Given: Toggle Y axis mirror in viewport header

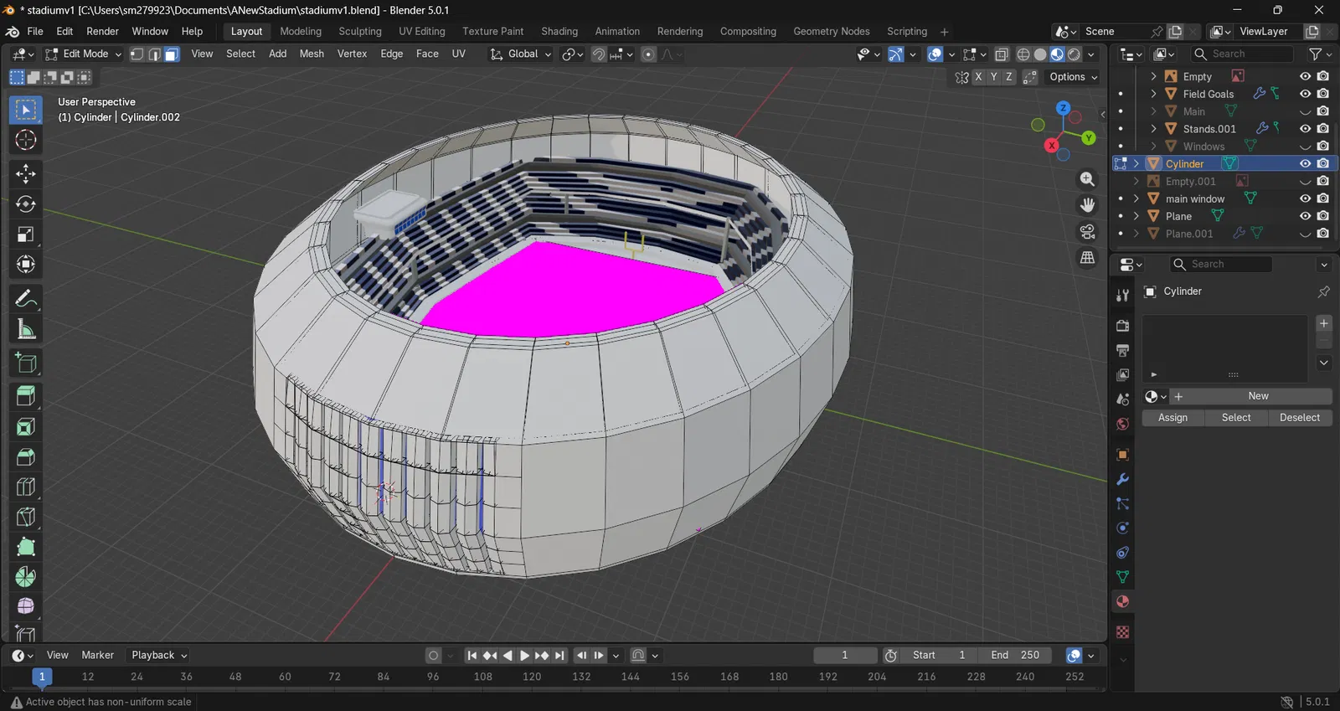Looking at the screenshot, I should click(x=993, y=77).
